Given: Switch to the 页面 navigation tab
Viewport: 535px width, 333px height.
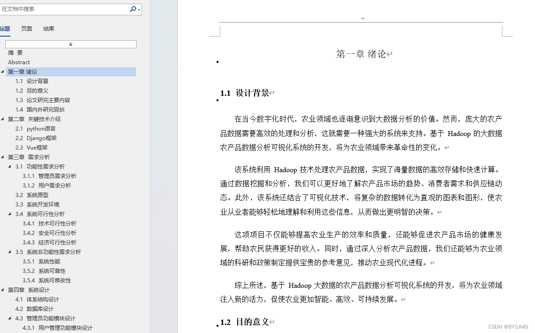Looking at the screenshot, I should 27,29.
